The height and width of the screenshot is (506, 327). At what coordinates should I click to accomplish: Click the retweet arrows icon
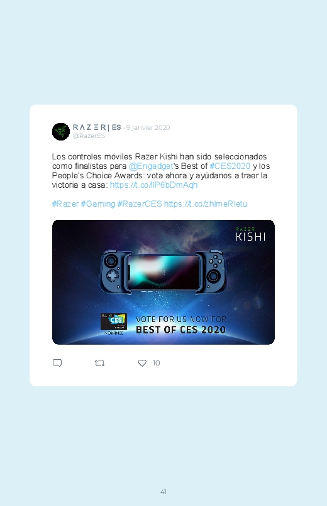coord(99,363)
